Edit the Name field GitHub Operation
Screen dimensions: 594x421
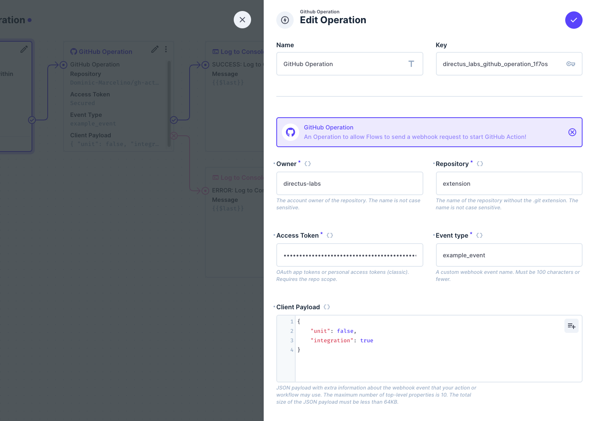(x=350, y=64)
